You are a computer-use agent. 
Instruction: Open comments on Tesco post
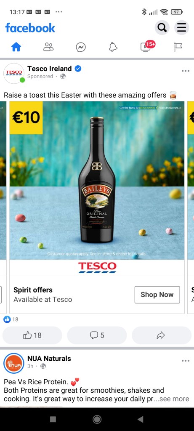(x=97, y=335)
